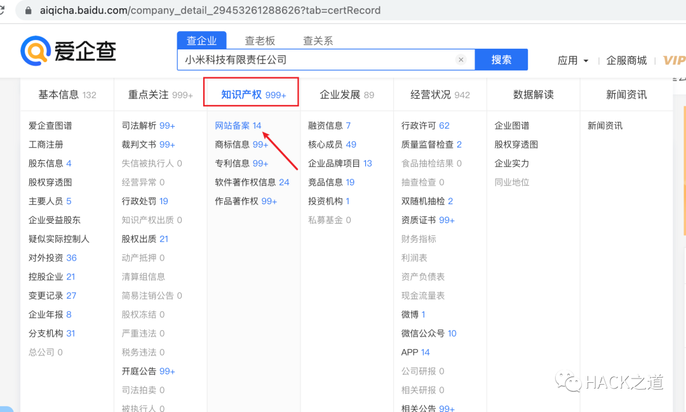
Task: Open 微信公众号 10 entry
Action: coord(429,333)
